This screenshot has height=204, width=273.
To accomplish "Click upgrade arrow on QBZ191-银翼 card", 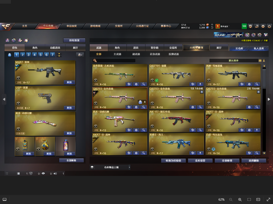I will pyautogui.click(x=200, y=84).
